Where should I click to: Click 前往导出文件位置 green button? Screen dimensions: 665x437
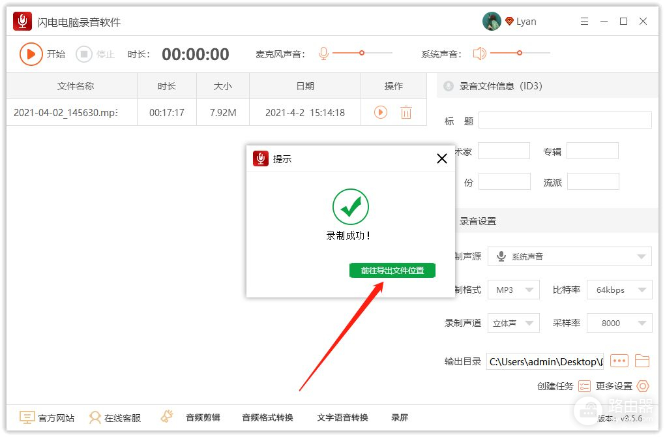click(x=392, y=270)
